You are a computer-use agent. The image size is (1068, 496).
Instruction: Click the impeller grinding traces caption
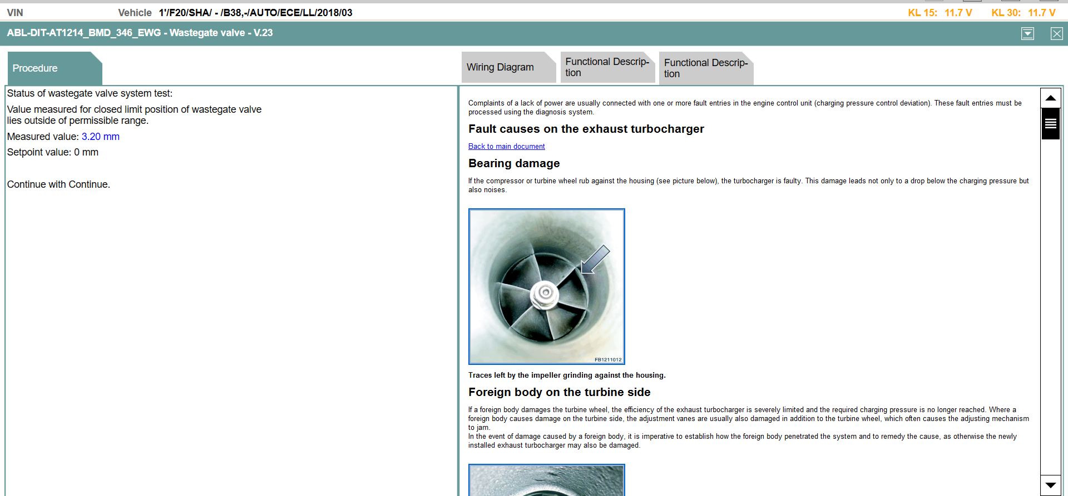pos(567,375)
